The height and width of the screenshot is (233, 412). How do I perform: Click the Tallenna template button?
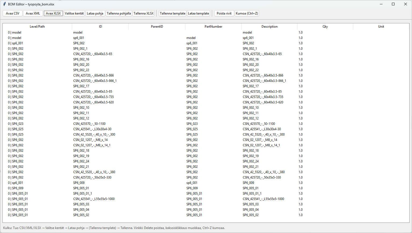tap(173, 13)
